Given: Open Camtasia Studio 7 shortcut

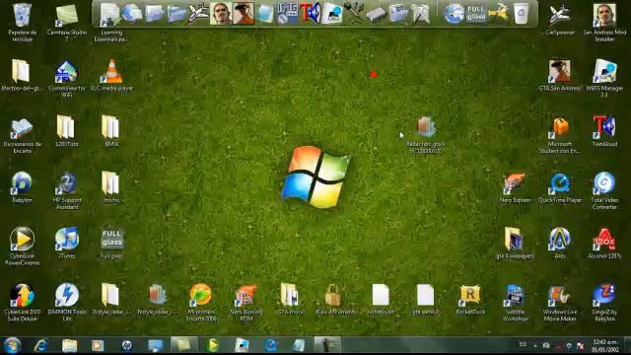Looking at the screenshot, I should point(67,22).
